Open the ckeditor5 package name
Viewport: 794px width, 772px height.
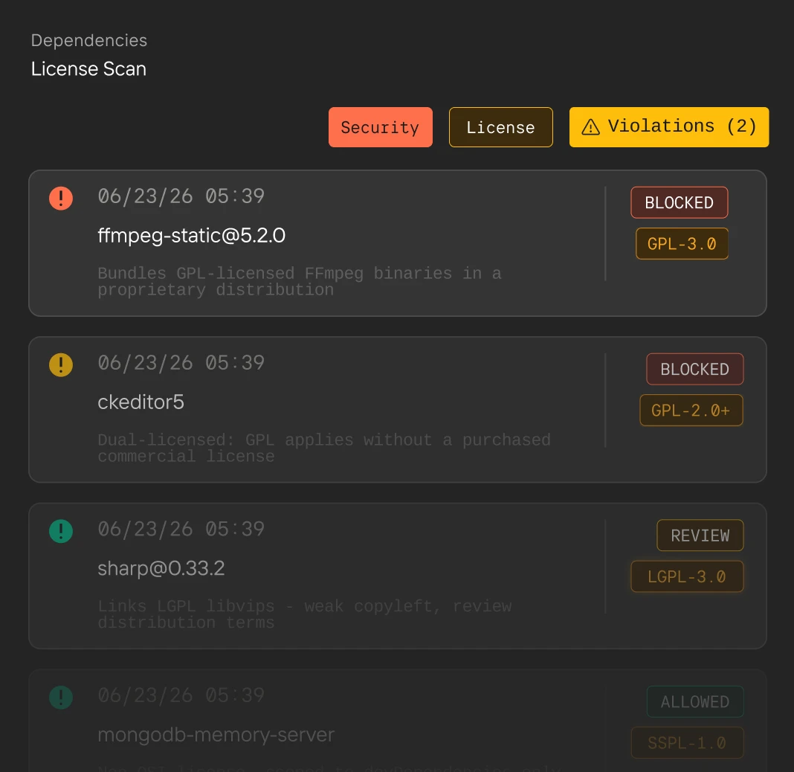tap(141, 402)
